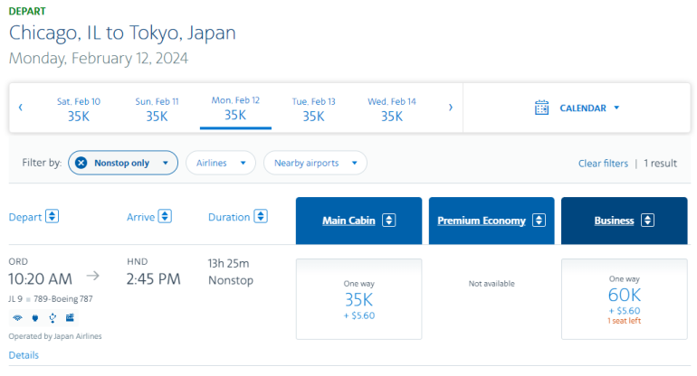Expand the Nearby airports dropdown
The image size is (697, 376).
pos(315,163)
